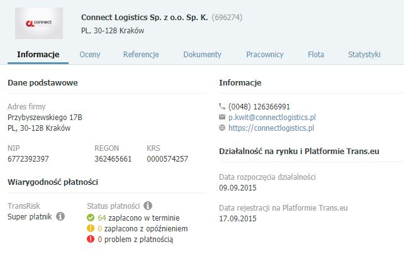The height and width of the screenshot is (254, 404).
Task: Open email link p.kwit@connectlogistics.pl
Action: click(x=272, y=118)
